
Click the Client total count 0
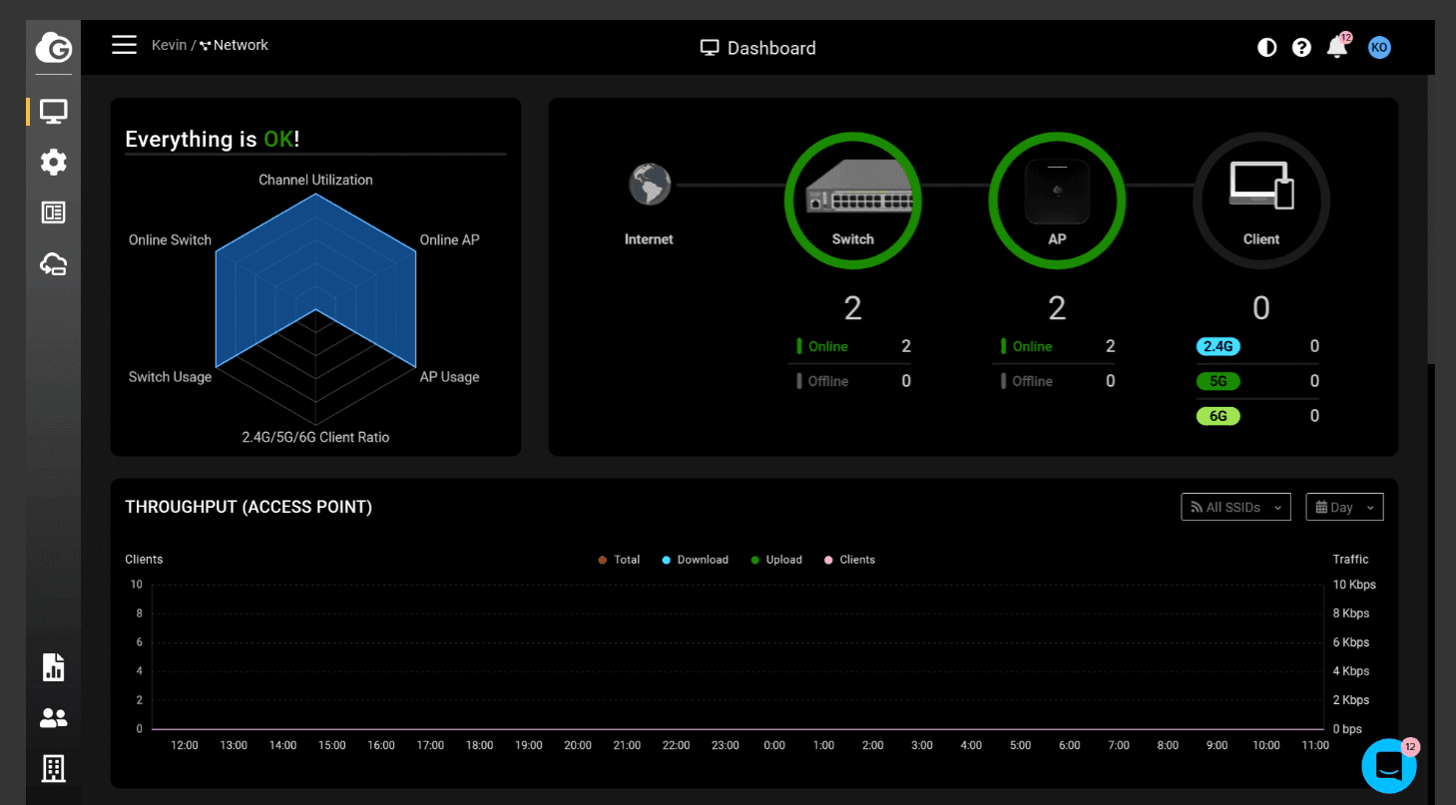1261,308
